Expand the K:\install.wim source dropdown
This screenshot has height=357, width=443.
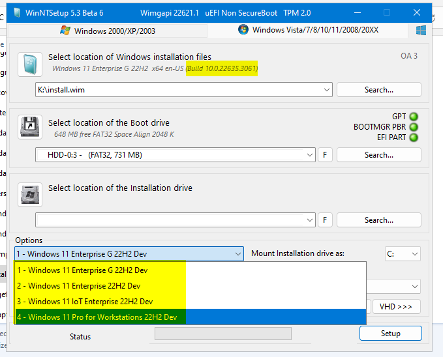[327, 90]
